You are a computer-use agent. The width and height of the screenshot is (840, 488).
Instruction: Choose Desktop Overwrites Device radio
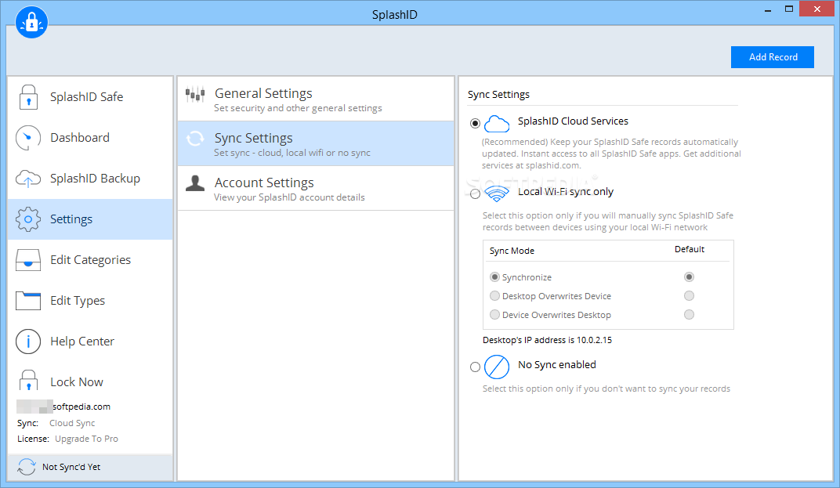[x=495, y=295]
